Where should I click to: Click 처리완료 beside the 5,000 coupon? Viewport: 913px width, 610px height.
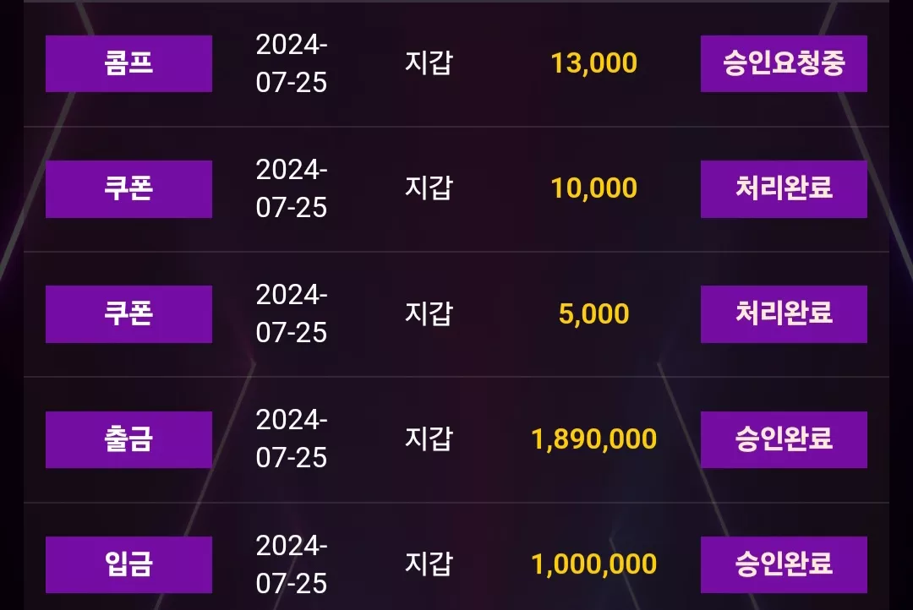784,314
